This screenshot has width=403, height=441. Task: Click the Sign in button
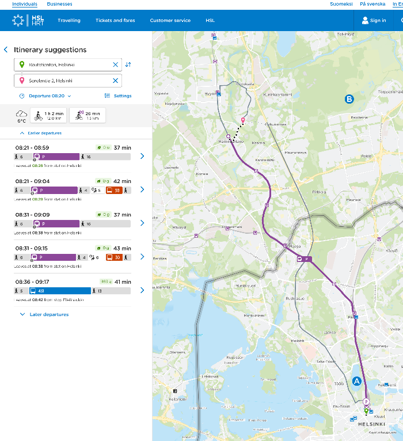pyautogui.click(x=374, y=21)
